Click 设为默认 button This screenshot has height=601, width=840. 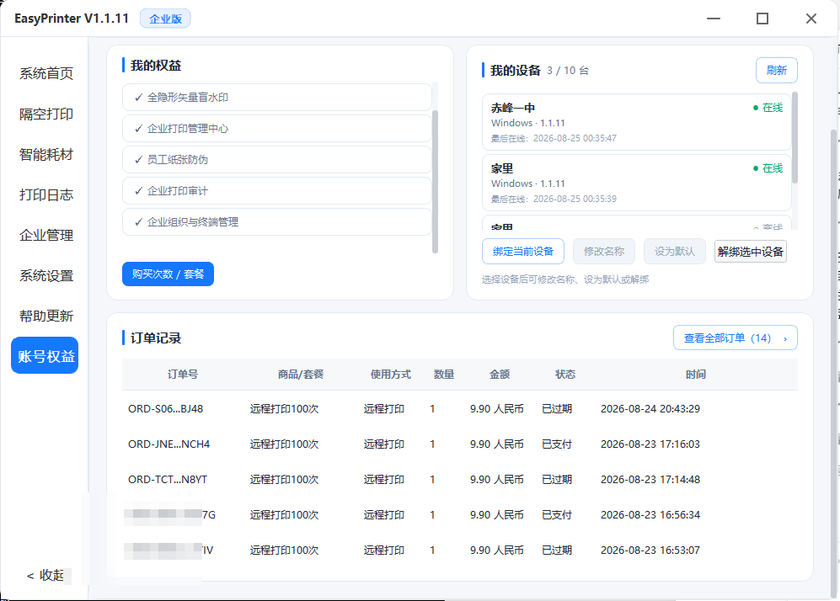pyautogui.click(x=675, y=252)
